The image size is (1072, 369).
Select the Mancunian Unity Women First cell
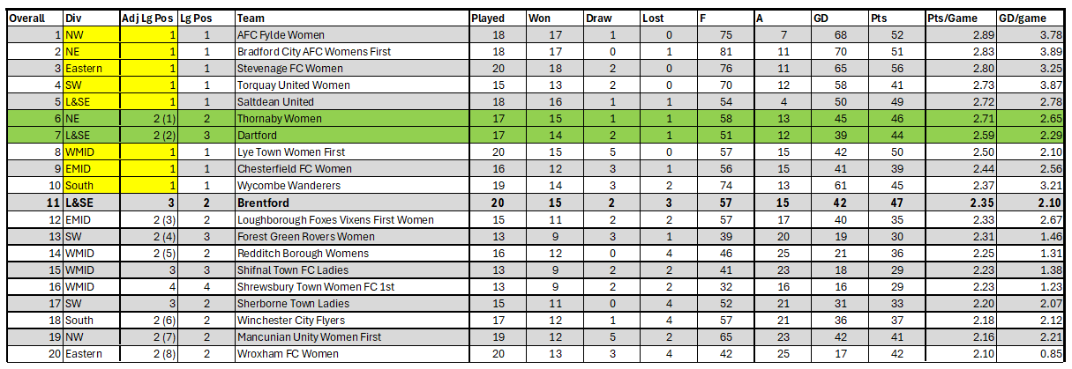[352, 337]
